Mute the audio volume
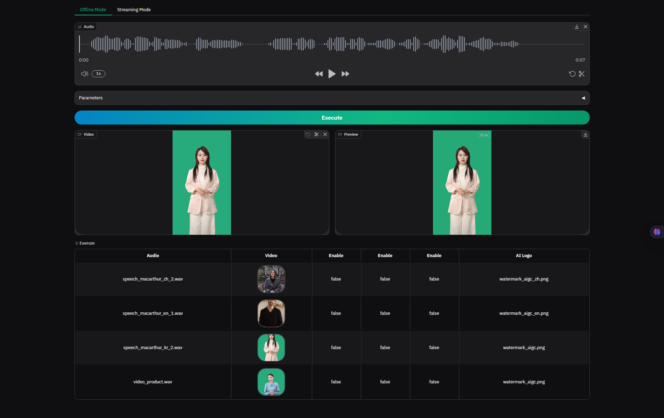 click(84, 74)
